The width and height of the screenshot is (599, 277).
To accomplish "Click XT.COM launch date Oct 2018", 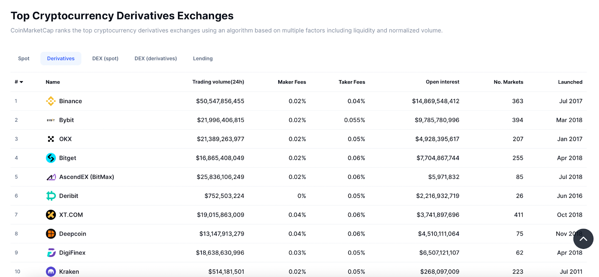I will (x=569, y=215).
